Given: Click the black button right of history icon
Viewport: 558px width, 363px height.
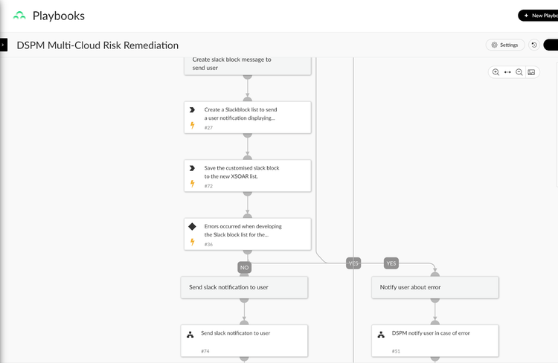Looking at the screenshot, I should [551, 45].
